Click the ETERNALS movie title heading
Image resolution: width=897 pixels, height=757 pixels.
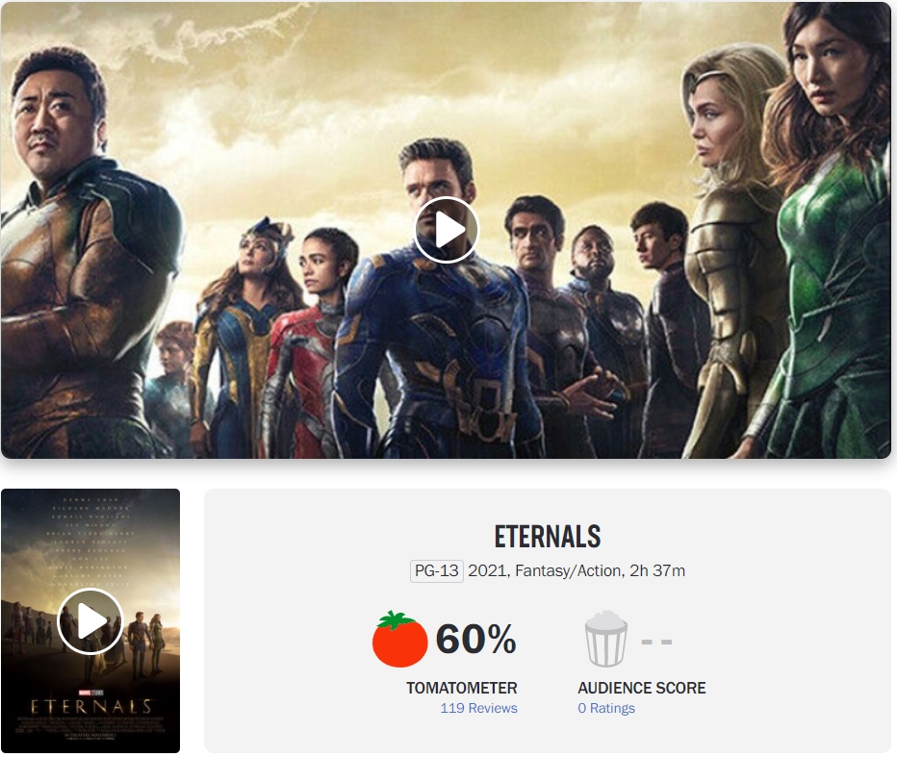548,537
